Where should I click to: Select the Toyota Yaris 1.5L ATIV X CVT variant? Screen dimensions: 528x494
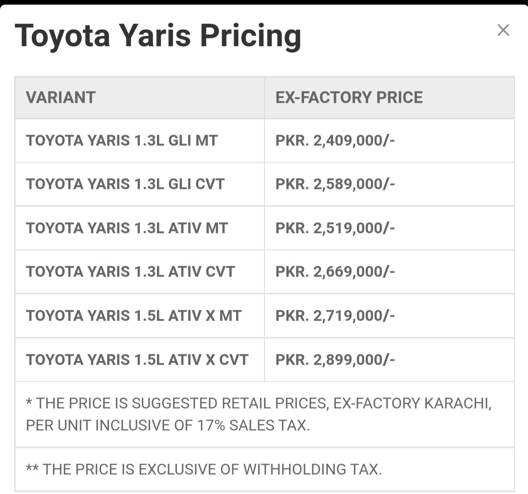point(137,360)
